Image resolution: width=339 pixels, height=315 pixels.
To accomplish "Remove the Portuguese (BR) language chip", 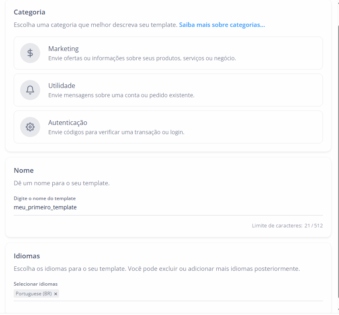I will (56, 294).
